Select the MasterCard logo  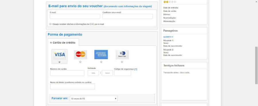coord(81,54)
